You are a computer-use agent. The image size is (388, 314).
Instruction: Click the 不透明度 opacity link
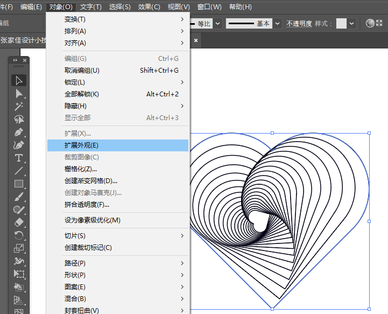(299, 24)
